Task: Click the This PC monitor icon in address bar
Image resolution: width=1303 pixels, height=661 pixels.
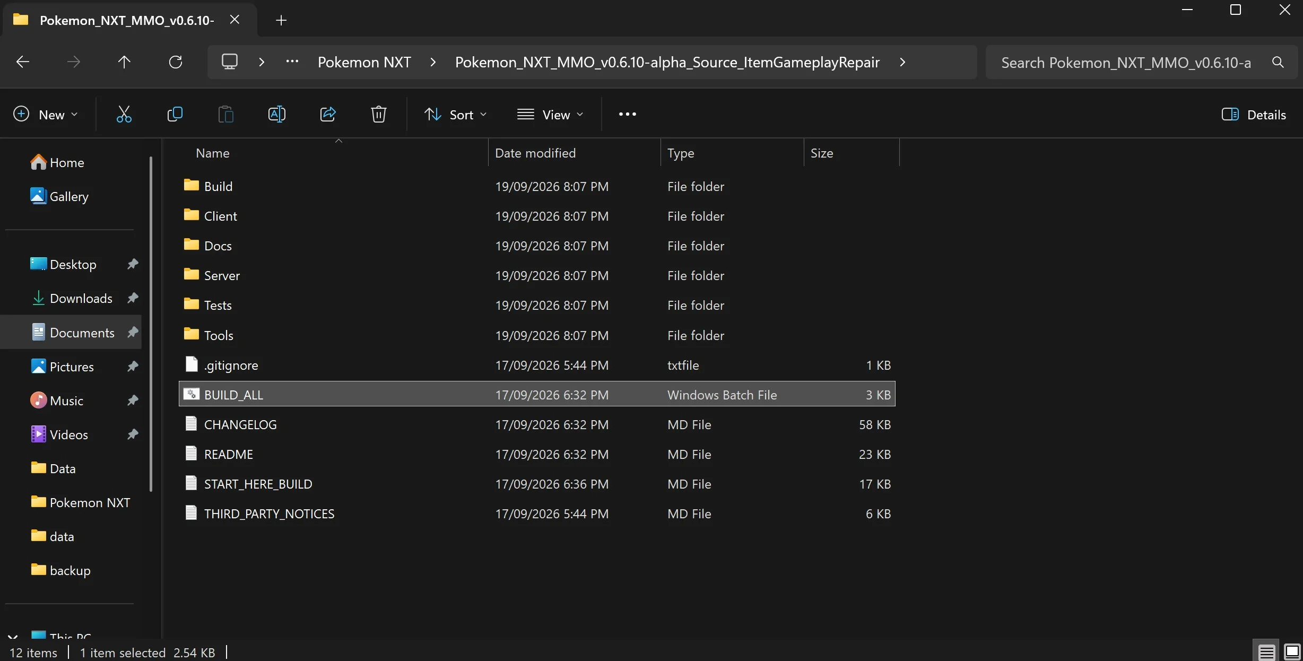Action: (230, 62)
